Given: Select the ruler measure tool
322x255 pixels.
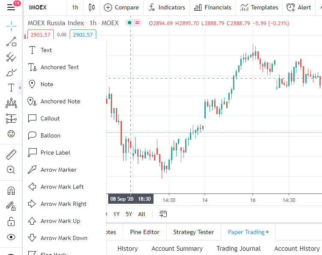Looking at the screenshot, I should coord(11,154).
